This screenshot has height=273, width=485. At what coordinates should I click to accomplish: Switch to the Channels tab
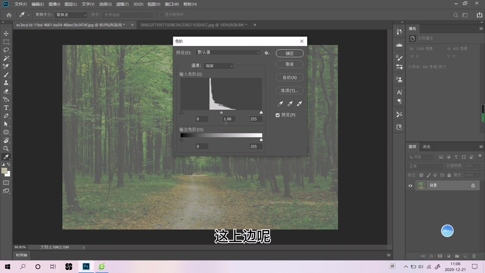pyautogui.click(x=426, y=147)
